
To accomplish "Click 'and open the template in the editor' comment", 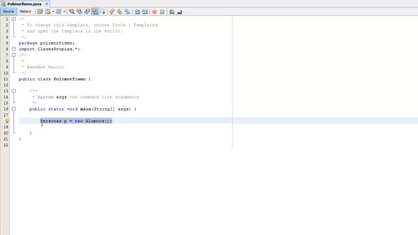I will pyautogui.click(x=72, y=31).
